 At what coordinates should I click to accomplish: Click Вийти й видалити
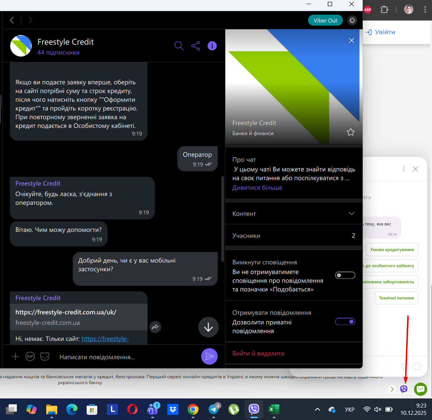(258, 353)
